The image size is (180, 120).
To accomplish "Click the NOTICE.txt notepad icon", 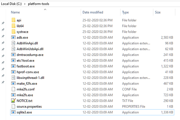I will 13,101.
